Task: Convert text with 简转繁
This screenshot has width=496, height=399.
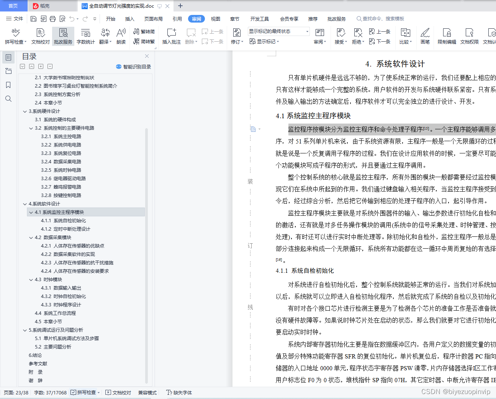Action: (x=144, y=41)
